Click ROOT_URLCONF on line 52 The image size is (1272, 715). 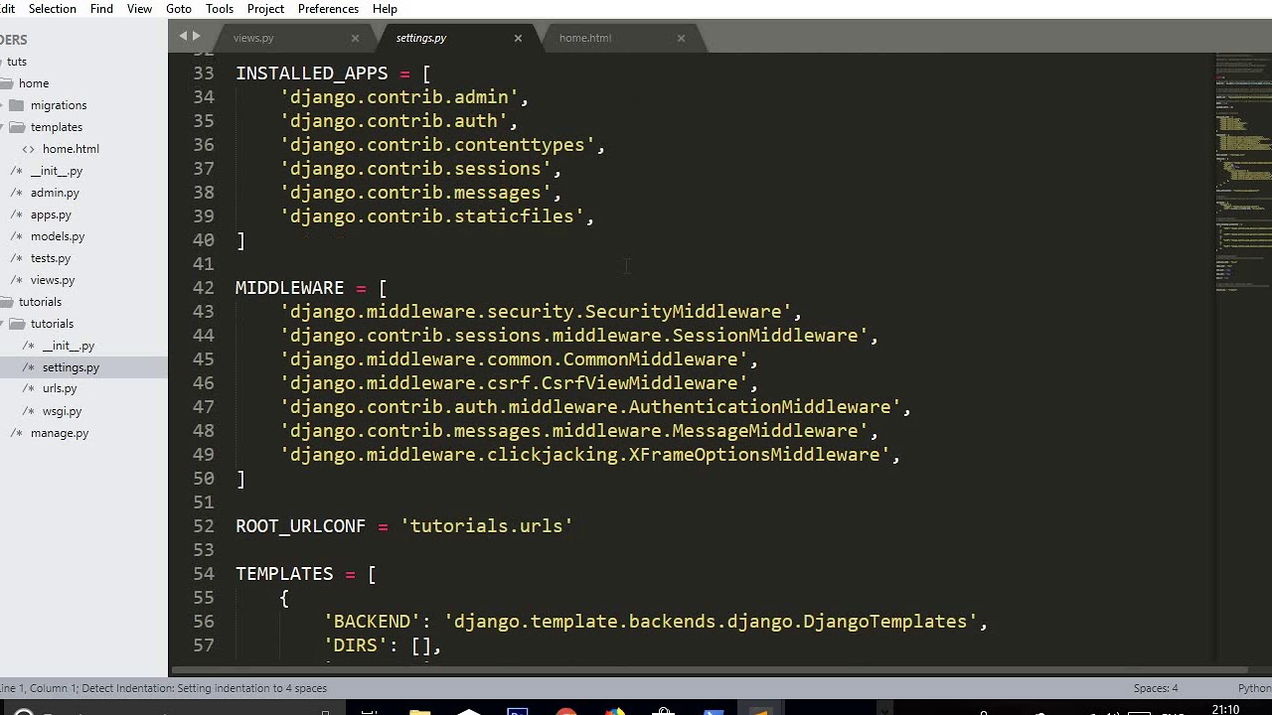click(301, 526)
